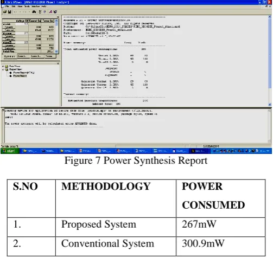Click the 'Thermal summary' line in report
The width and height of the screenshot is (273, 258).
(76, 94)
